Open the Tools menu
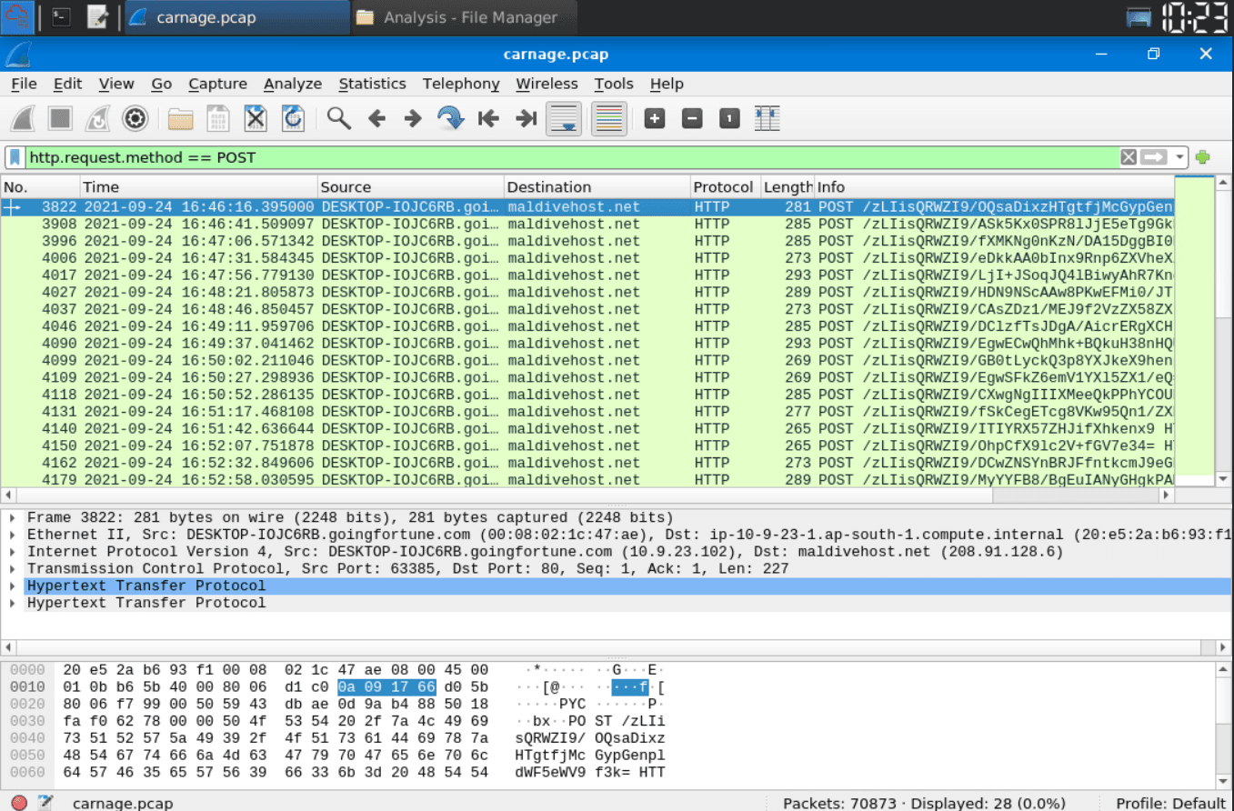The image size is (1234, 811). click(614, 84)
